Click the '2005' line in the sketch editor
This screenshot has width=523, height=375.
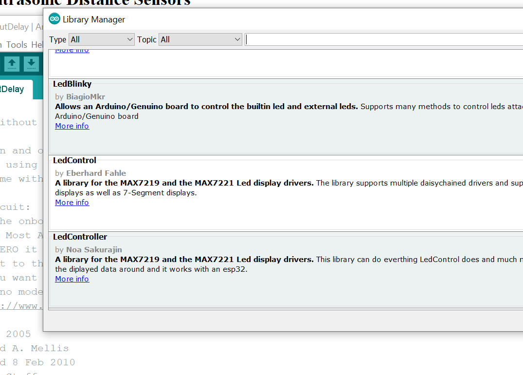click(18, 334)
